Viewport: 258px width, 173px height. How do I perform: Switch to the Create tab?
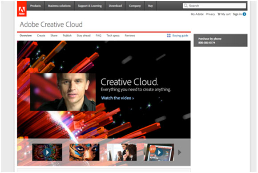41,36
